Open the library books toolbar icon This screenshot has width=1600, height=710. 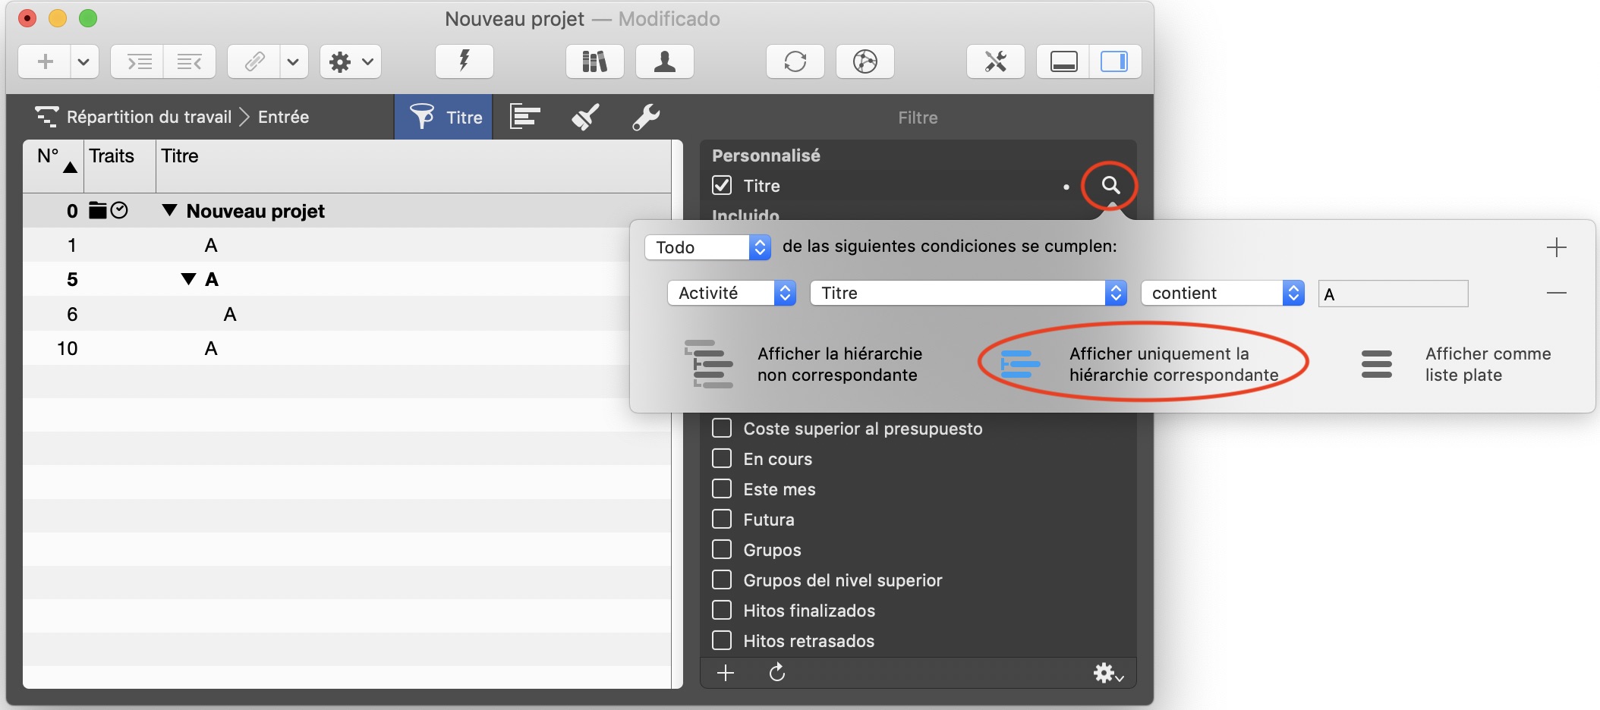point(594,61)
